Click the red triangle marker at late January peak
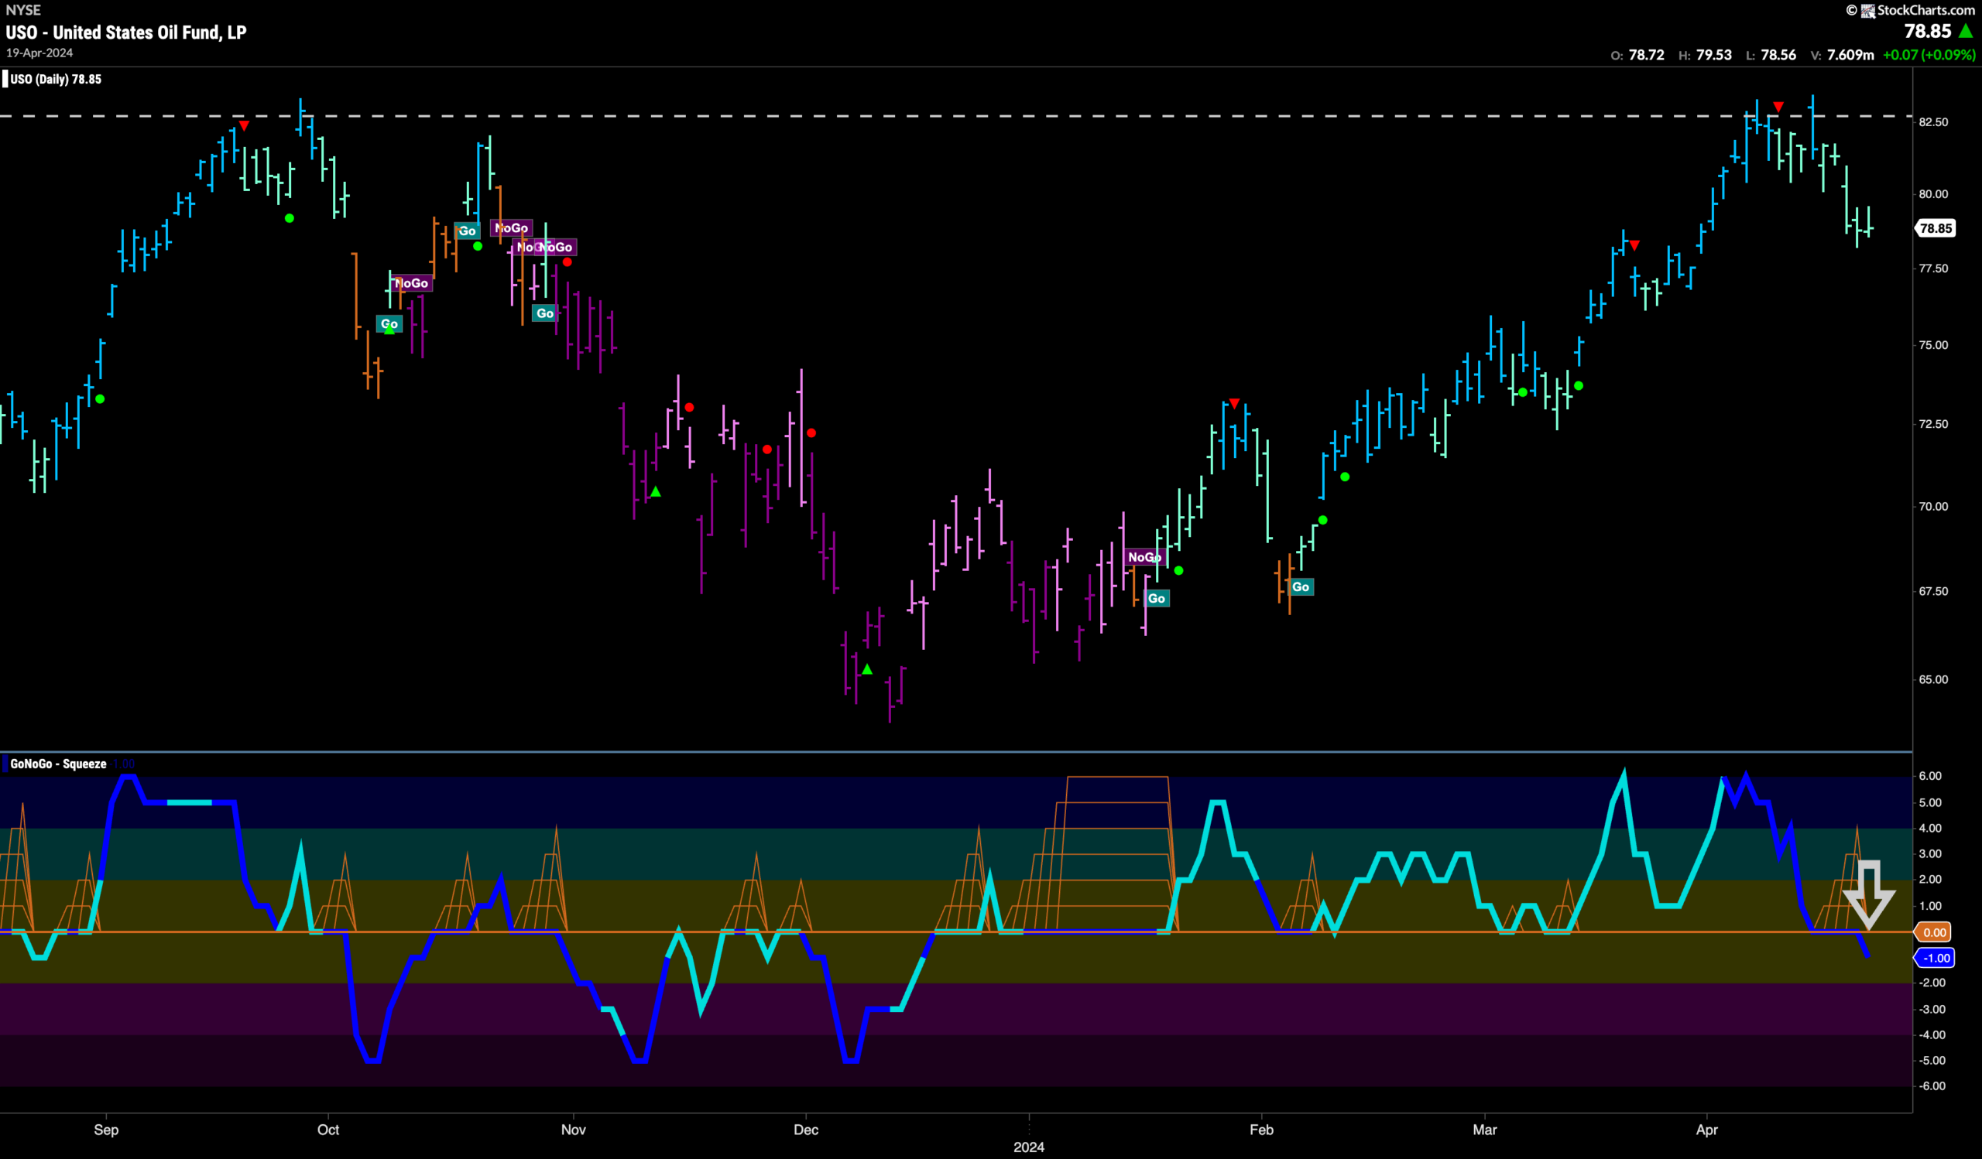Viewport: 1982px width, 1159px height. tap(1234, 404)
